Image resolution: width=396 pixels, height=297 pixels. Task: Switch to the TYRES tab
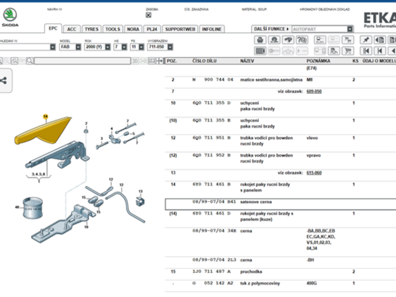click(x=91, y=29)
